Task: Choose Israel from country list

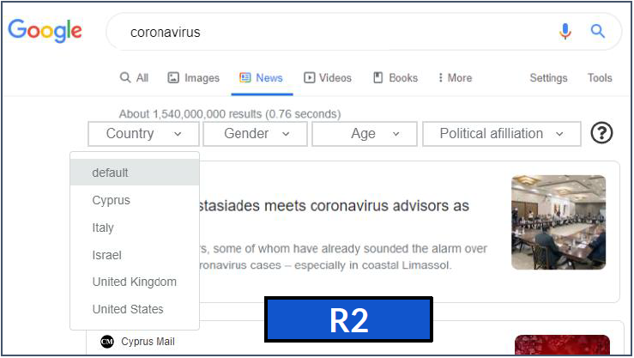Action: (x=135, y=255)
